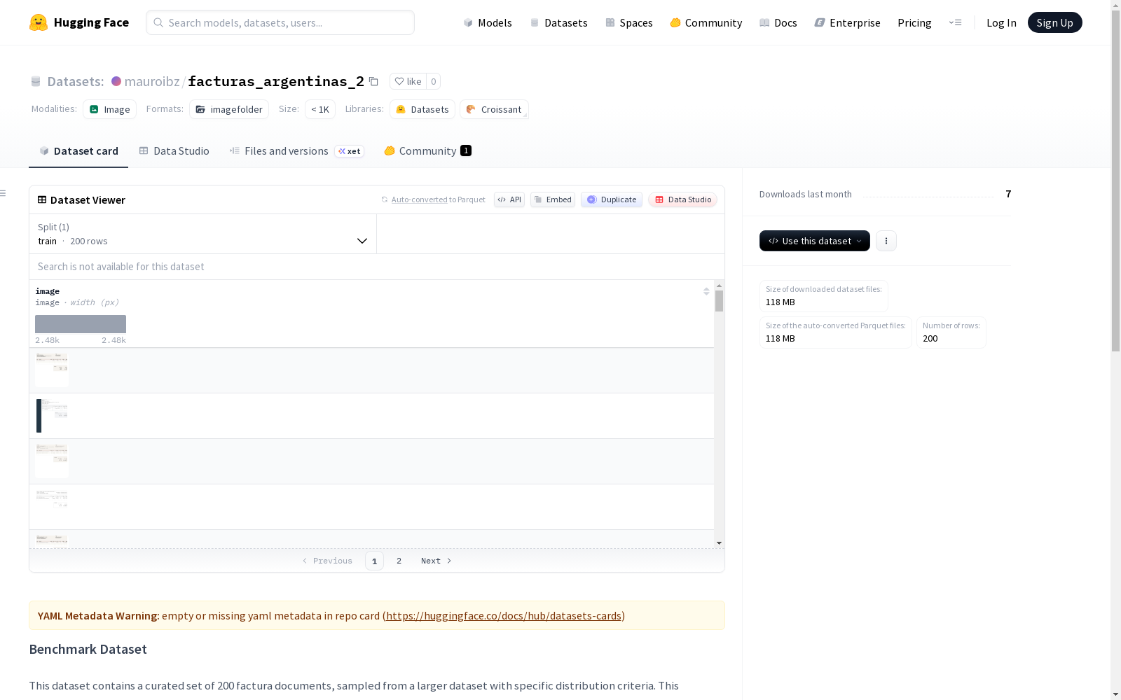
Task: Select the Croissant library tag
Action: [494, 109]
